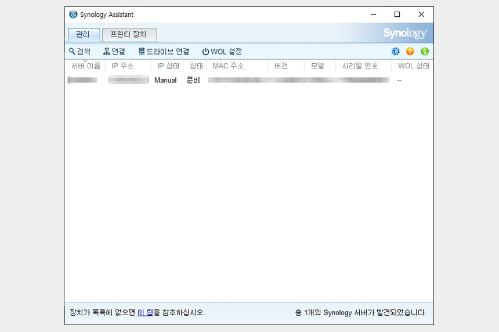499x332 pixels.
Task: Select 드라이브 연결 in toolbar
Action: pyautogui.click(x=164, y=52)
